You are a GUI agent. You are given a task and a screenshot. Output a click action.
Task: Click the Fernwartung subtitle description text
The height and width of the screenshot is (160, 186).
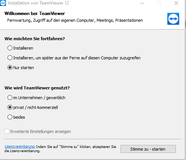[75, 20]
